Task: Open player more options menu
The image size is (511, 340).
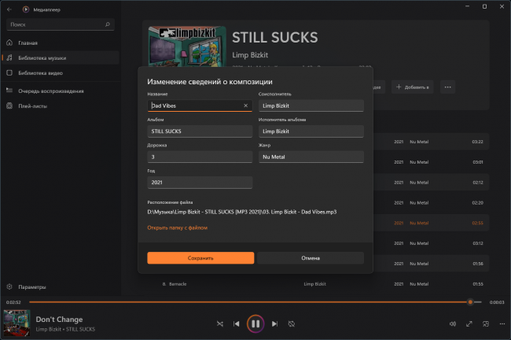Action: (502, 324)
